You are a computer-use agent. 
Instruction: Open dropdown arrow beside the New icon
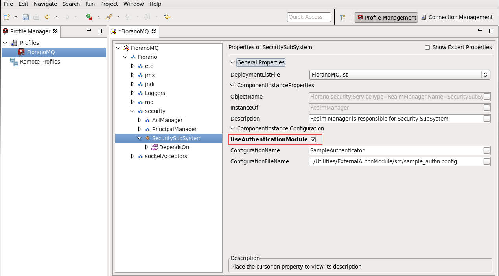(16, 17)
